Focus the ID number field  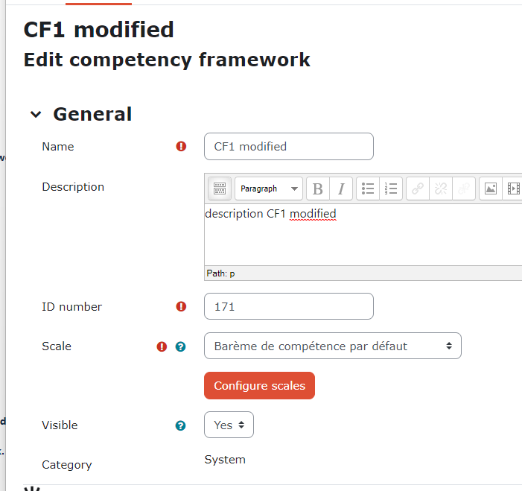(x=289, y=306)
